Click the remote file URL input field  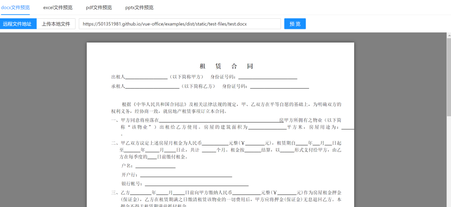pyautogui.click(x=180, y=24)
